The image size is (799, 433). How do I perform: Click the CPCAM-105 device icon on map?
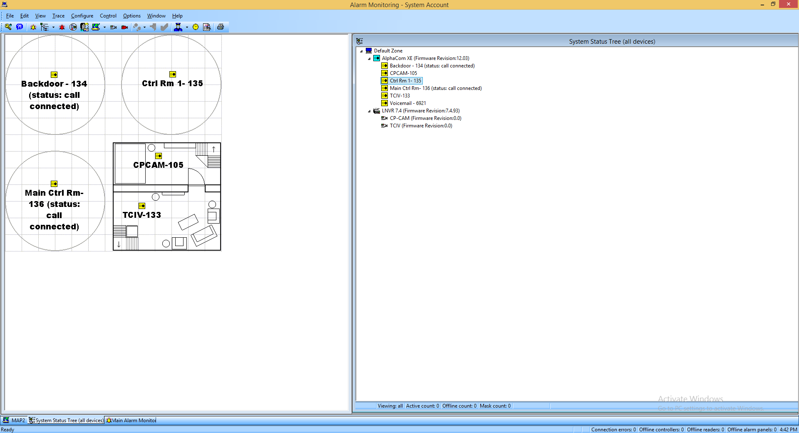159,156
